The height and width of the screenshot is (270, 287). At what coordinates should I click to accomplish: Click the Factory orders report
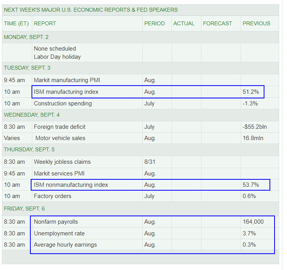(52, 196)
